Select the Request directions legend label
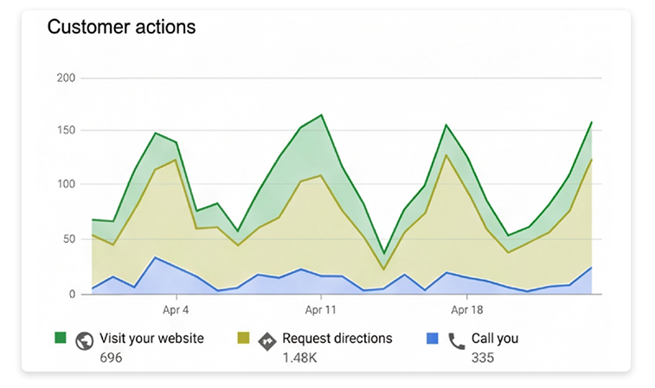Image resolution: width=655 pixels, height=388 pixels. tap(337, 339)
